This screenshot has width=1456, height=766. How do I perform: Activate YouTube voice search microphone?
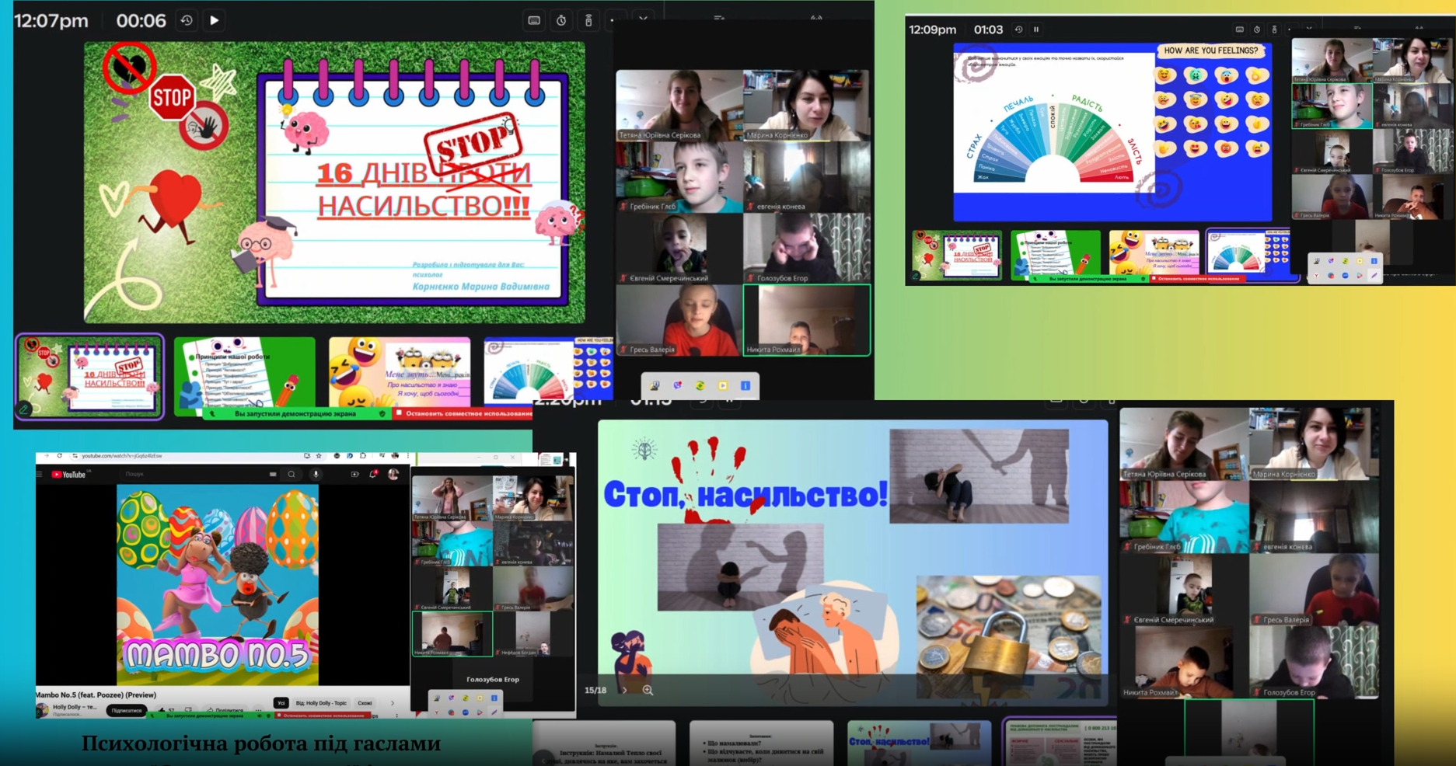(316, 474)
